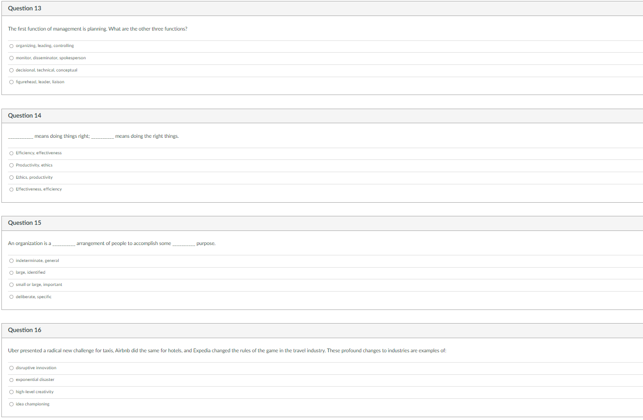Select "indeterminate, general" for Question 15
The width and height of the screenshot is (643, 420).
click(11, 261)
